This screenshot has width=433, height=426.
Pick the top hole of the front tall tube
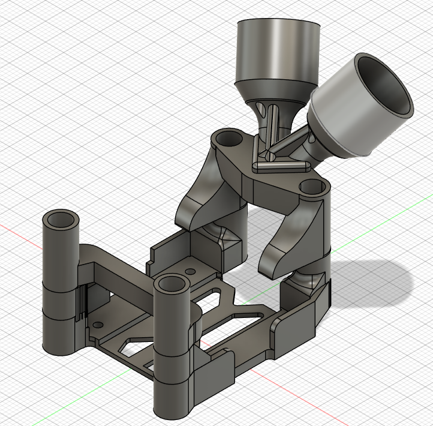point(172,284)
